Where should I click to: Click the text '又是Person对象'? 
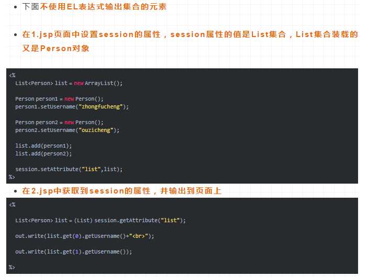click(x=55, y=49)
